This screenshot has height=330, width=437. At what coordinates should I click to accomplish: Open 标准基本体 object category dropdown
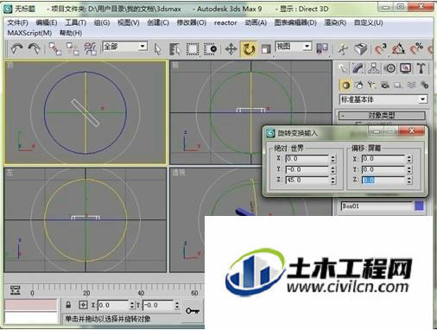pos(383,99)
